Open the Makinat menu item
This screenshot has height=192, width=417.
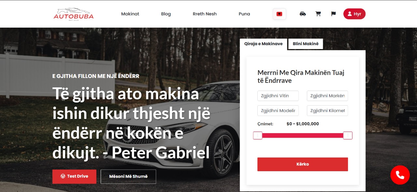click(x=130, y=14)
